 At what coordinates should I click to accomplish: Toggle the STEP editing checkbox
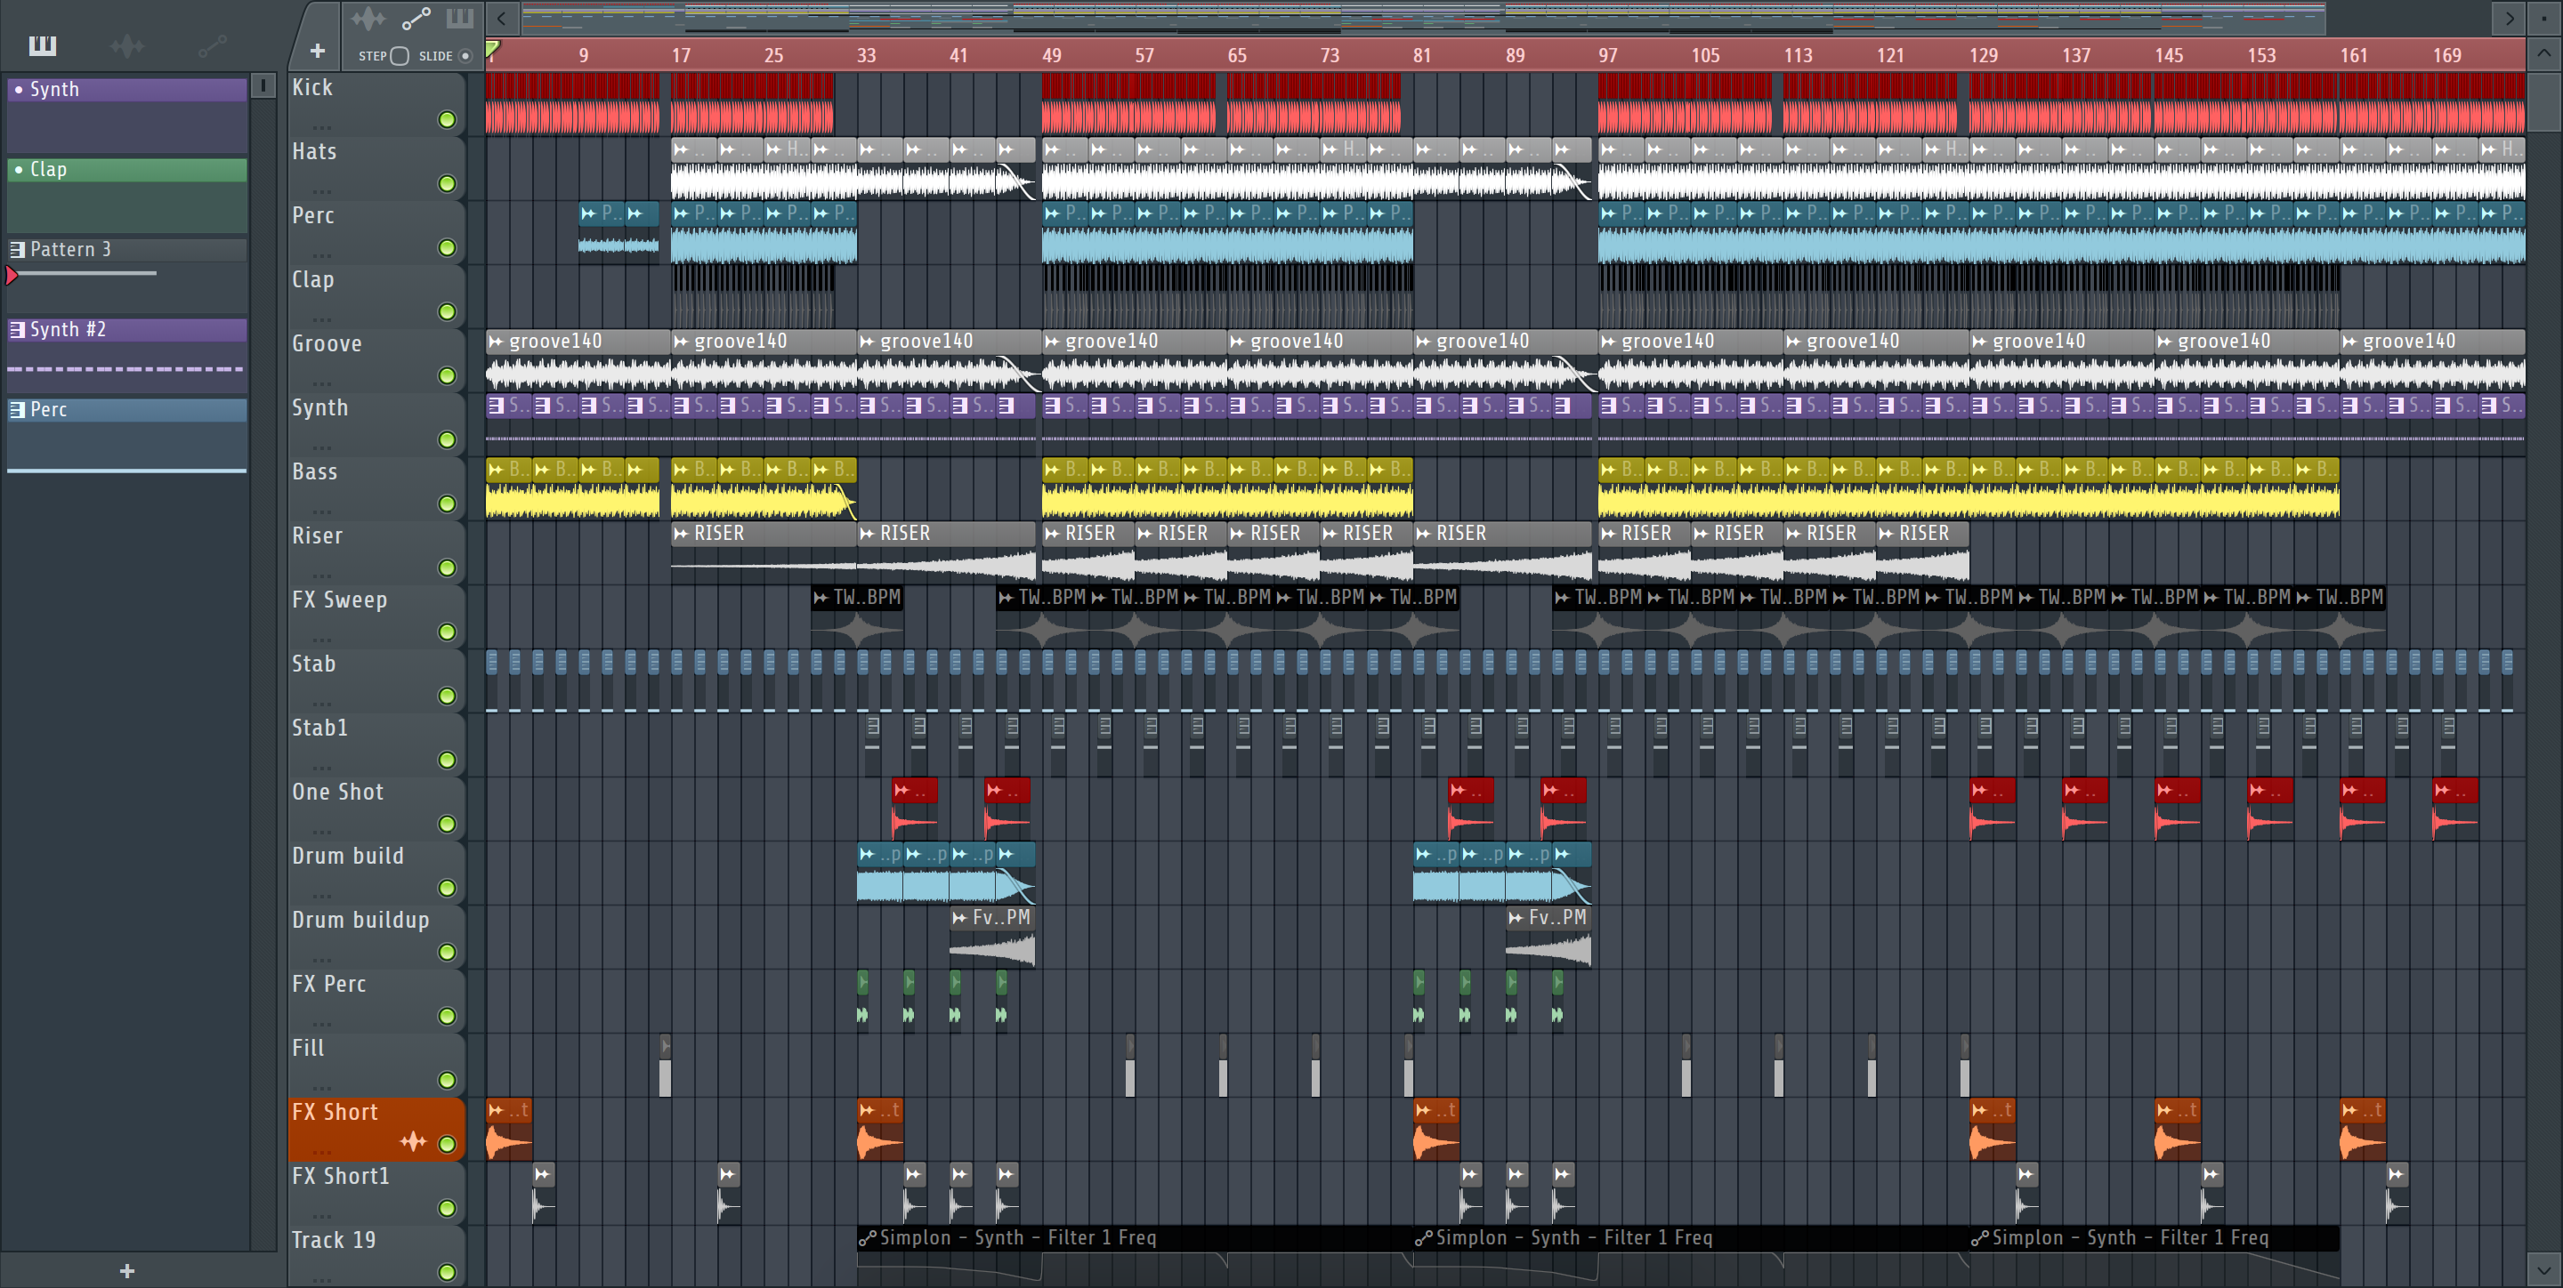coord(400,56)
